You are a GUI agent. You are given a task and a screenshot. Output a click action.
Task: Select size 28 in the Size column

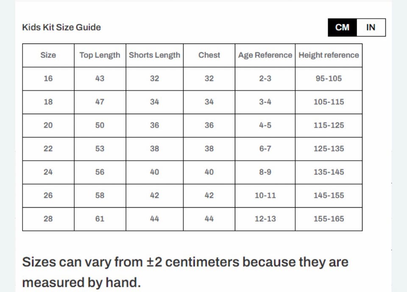click(48, 219)
